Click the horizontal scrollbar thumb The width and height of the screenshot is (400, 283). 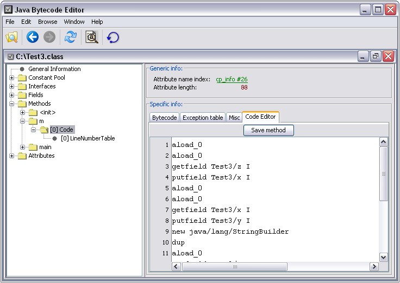(x=234, y=267)
